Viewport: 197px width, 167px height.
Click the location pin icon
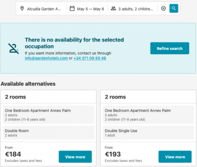pyautogui.click(x=22, y=9)
